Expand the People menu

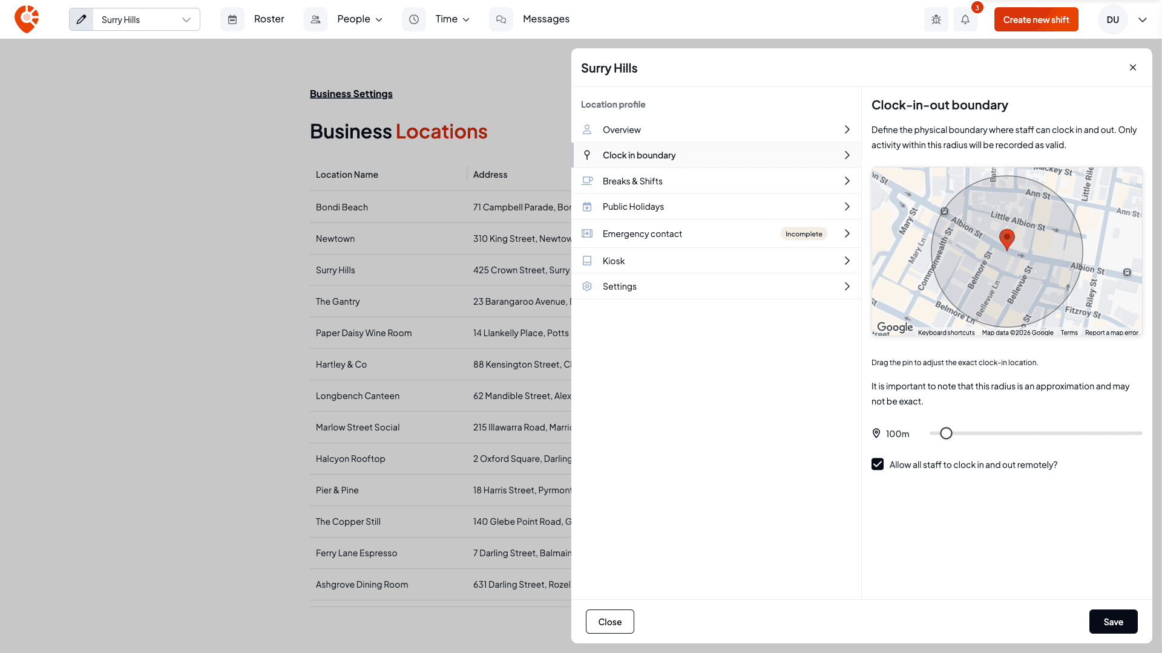360,19
